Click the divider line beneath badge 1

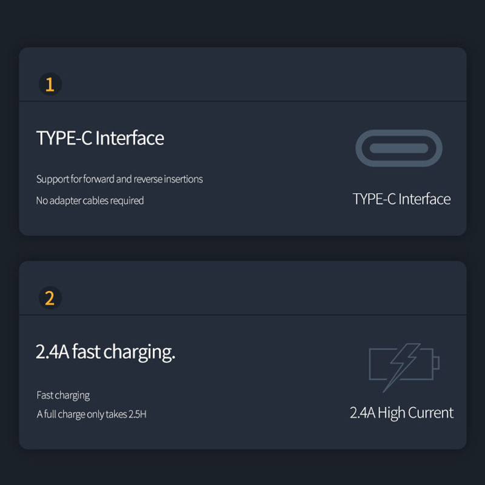(242, 101)
